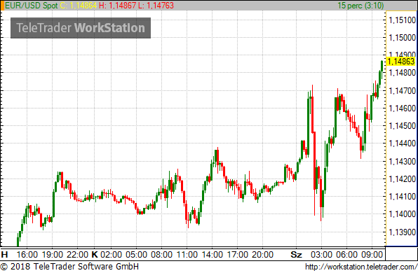The image size is (418, 273).
Task: Click the low value L: 1,14763
Action: tap(156, 6)
